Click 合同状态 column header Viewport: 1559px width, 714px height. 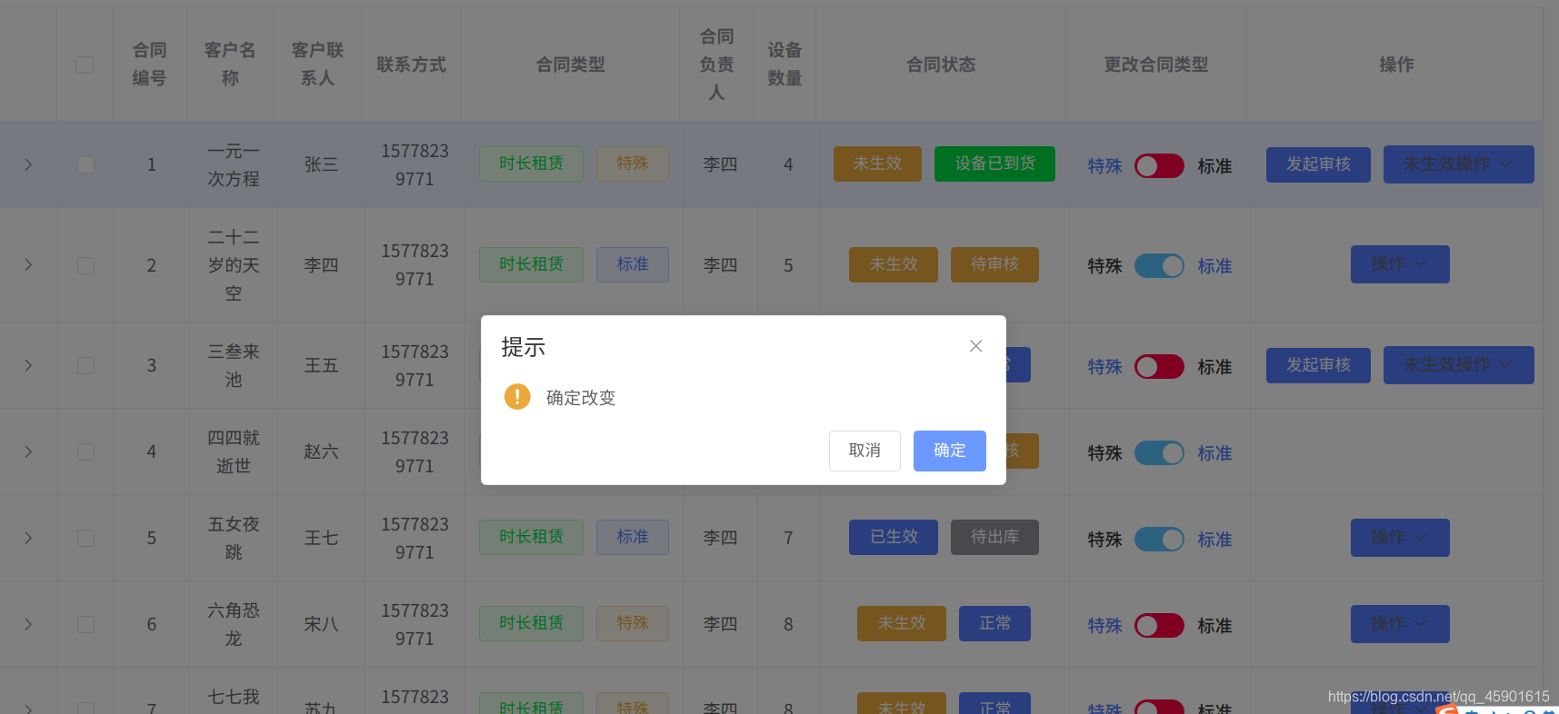tap(941, 64)
